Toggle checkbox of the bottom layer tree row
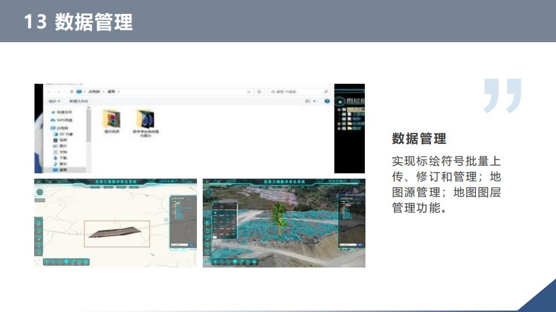Viewport: 556px width, 312px height. tap(344, 128)
